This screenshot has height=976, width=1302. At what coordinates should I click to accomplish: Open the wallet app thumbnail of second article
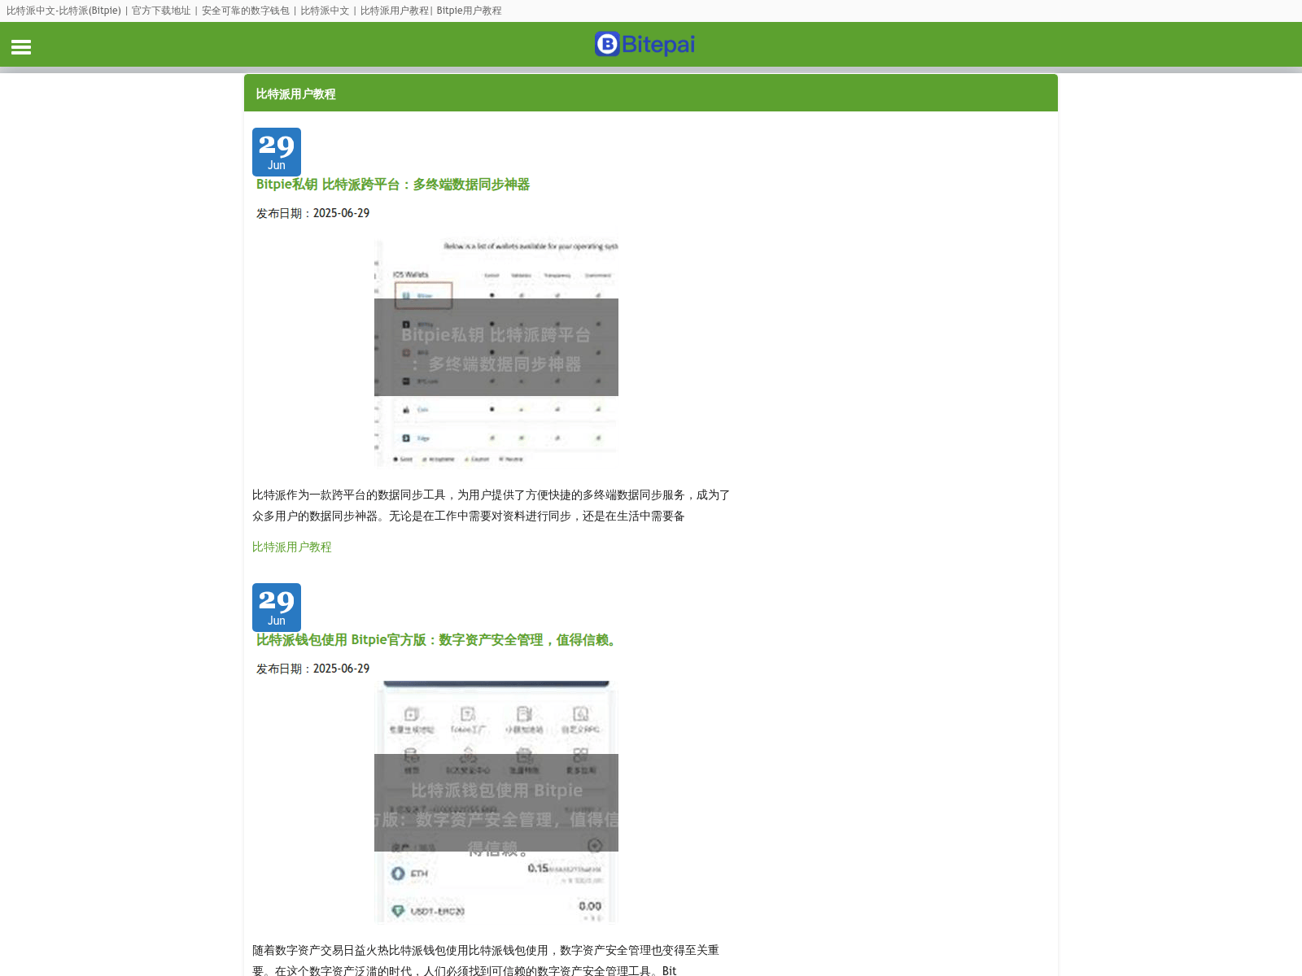pyautogui.click(x=496, y=803)
